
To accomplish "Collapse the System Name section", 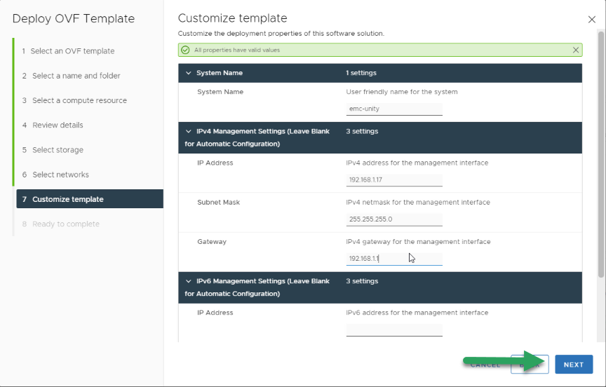I will pos(188,73).
